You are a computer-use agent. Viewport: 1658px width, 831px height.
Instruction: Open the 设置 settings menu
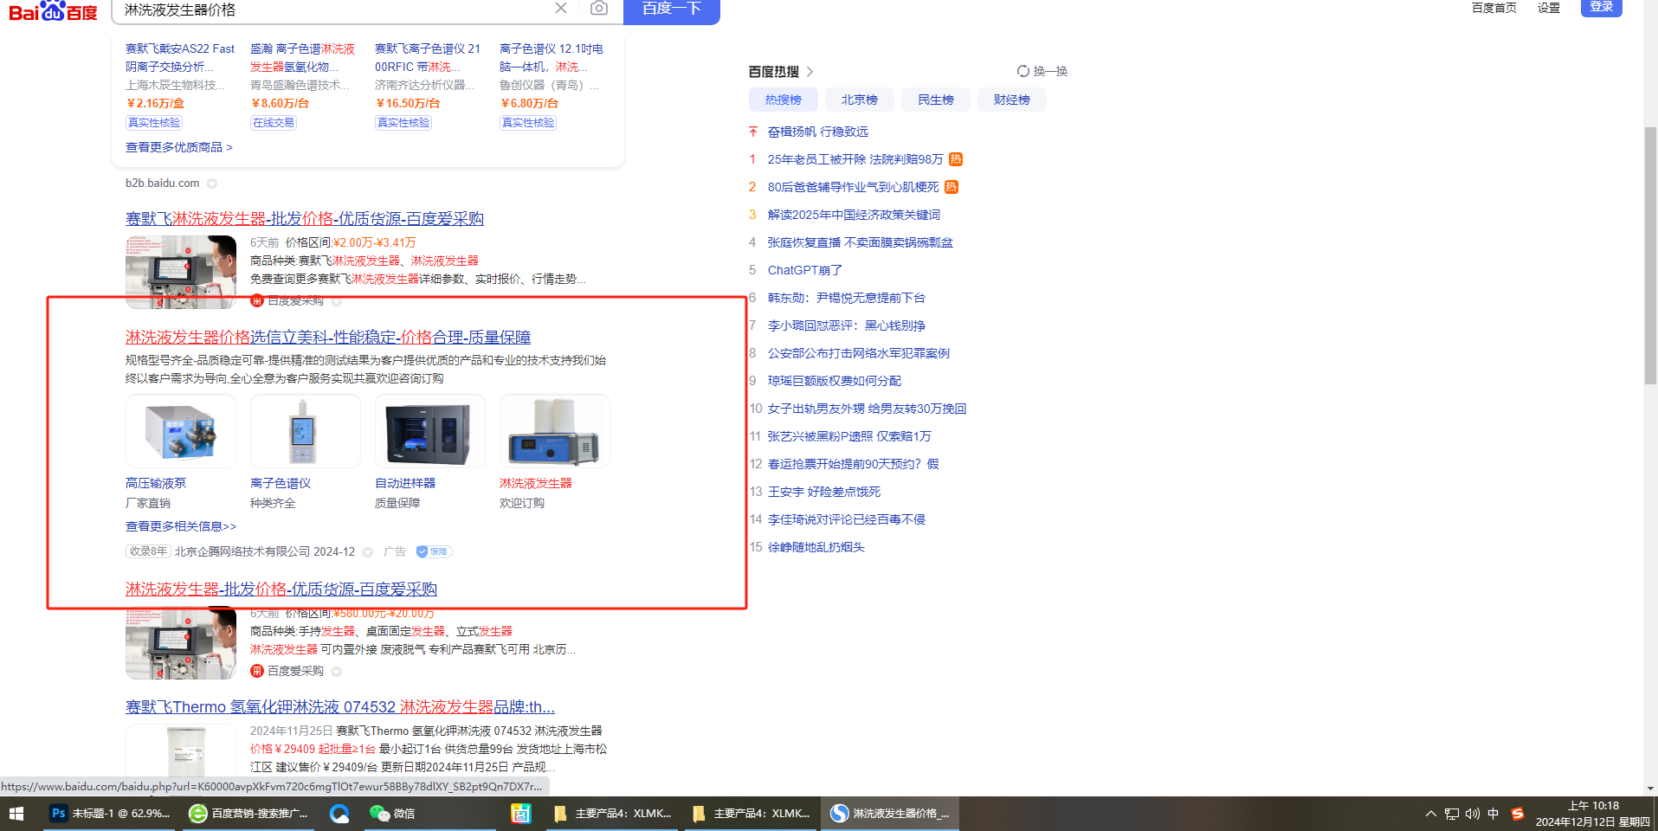(x=1549, y=8)
